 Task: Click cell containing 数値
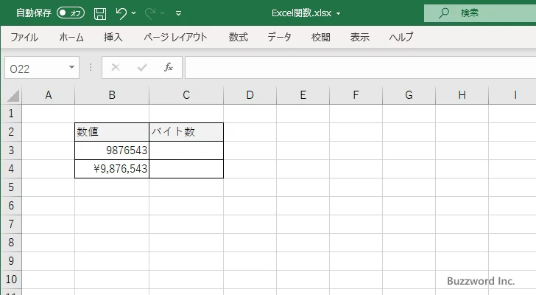[112, 132]
